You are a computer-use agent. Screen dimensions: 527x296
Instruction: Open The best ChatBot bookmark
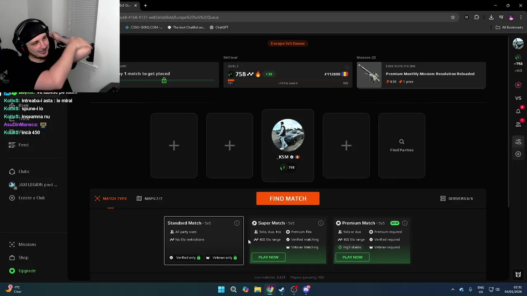point(186,28)
